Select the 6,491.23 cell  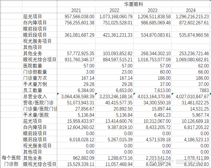tap(153, 115)
